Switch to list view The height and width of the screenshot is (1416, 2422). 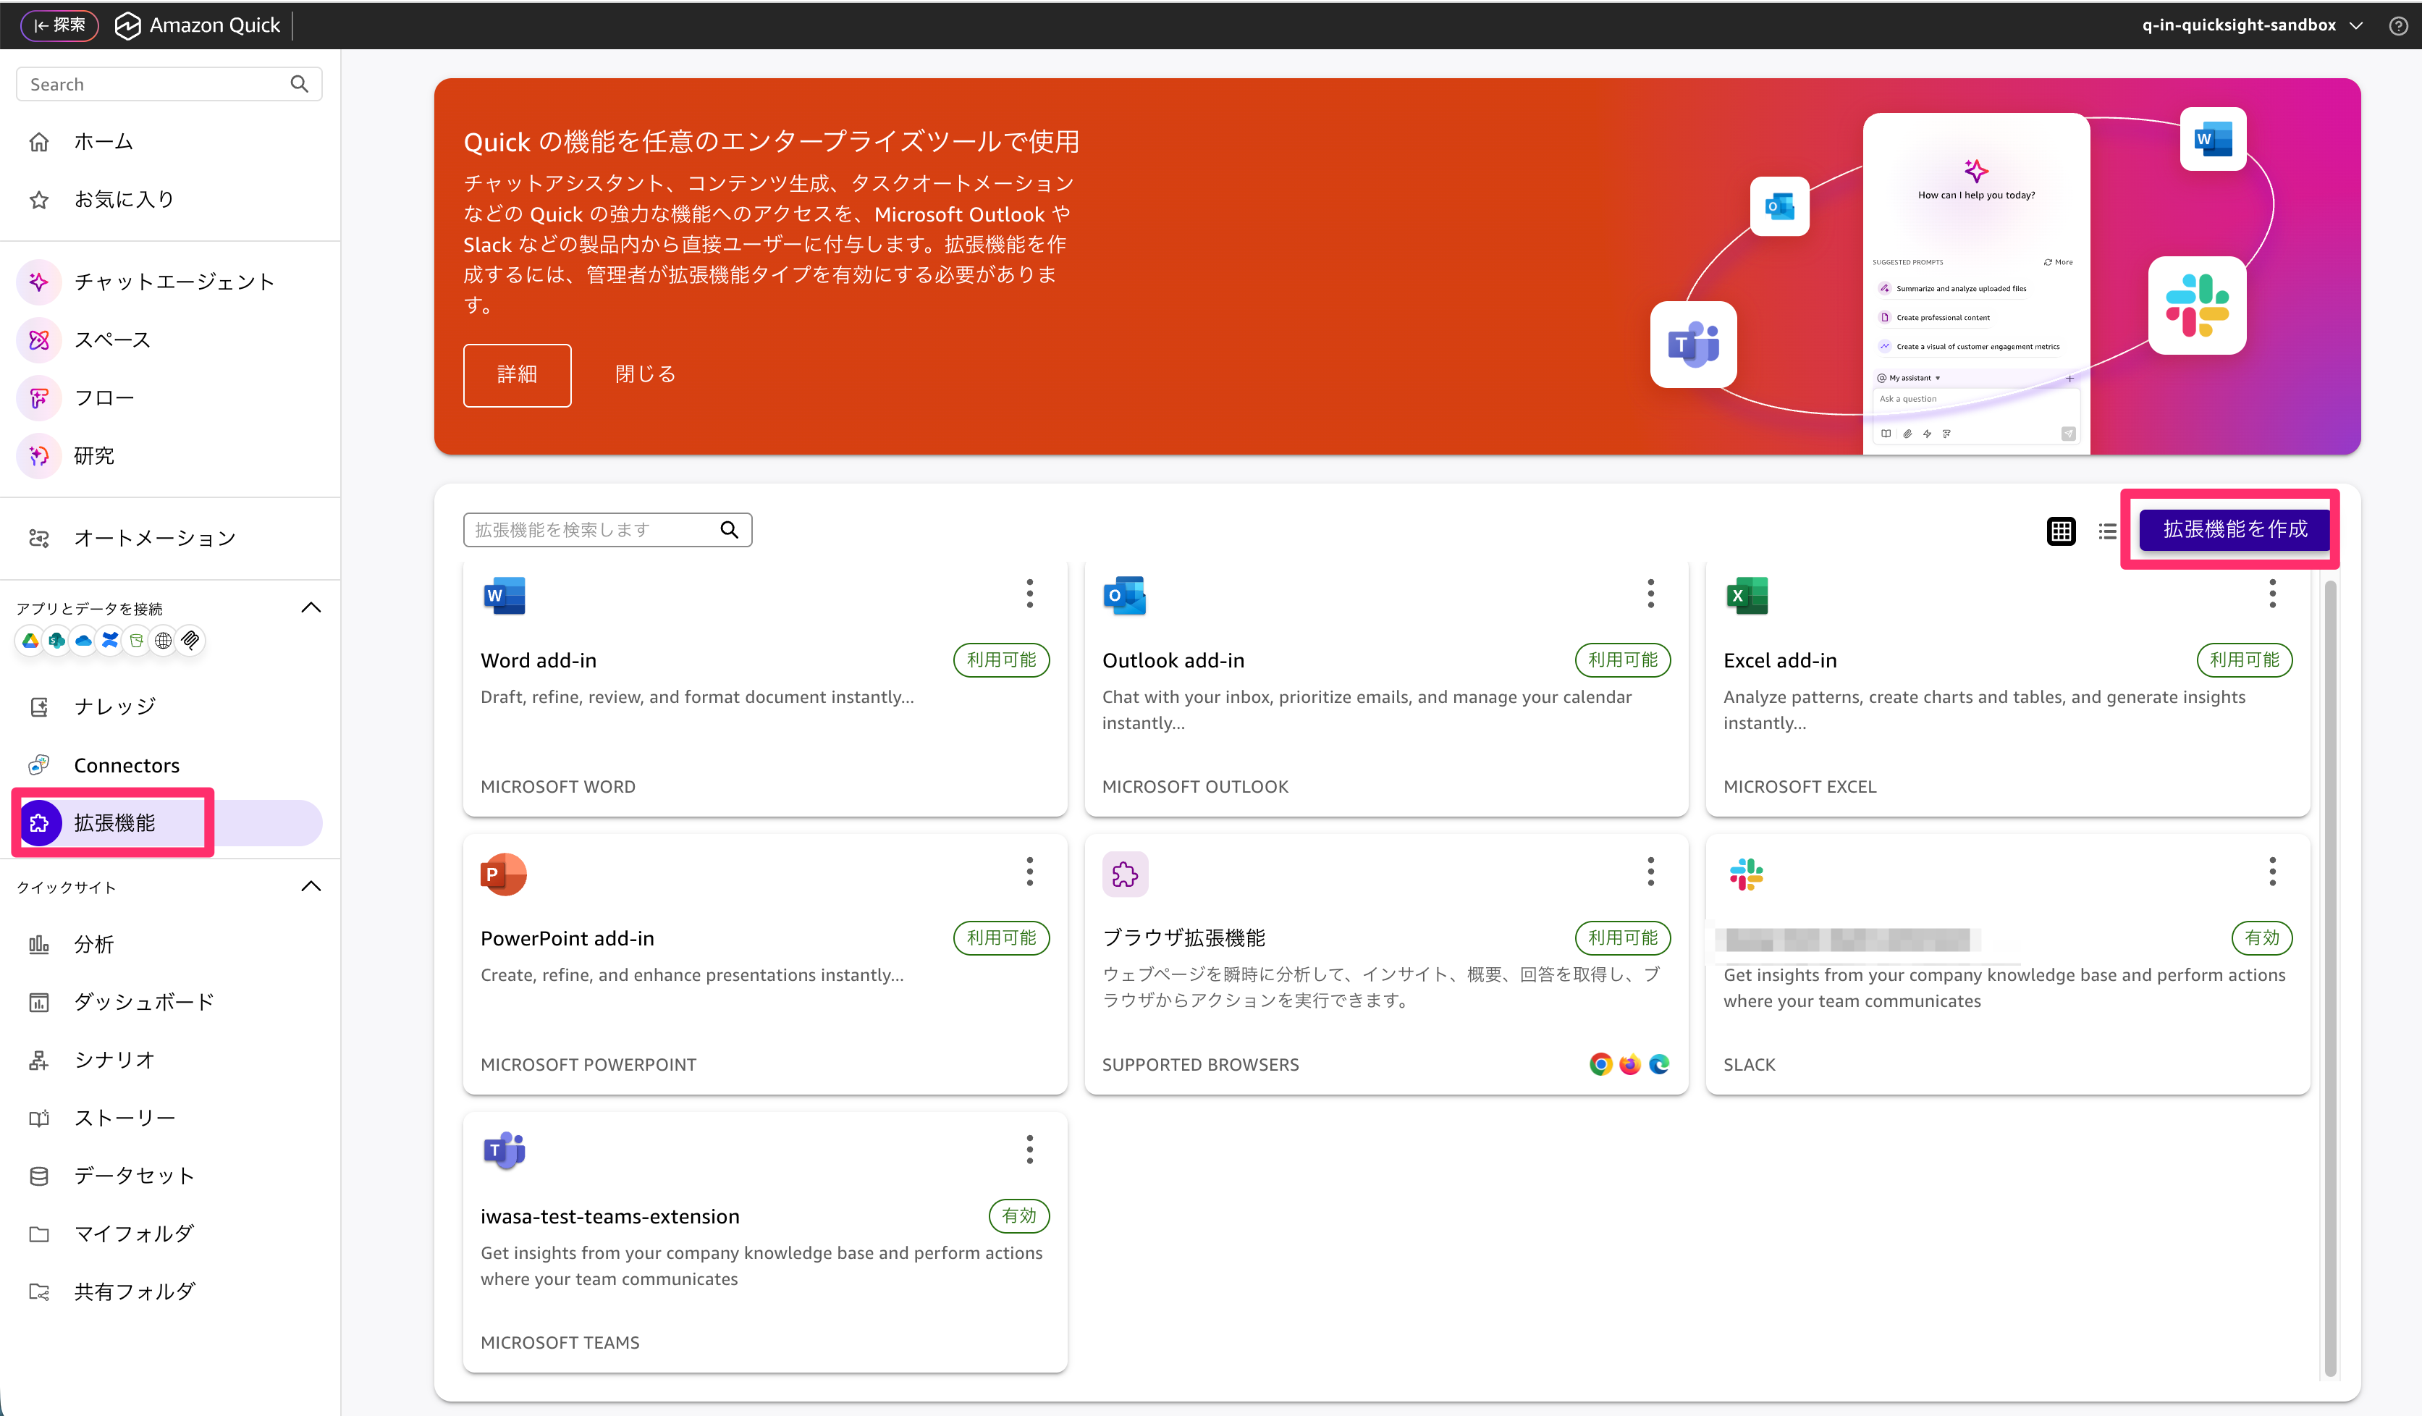[2106, 531]
